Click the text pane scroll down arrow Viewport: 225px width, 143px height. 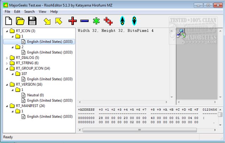[x=172, y=97]
